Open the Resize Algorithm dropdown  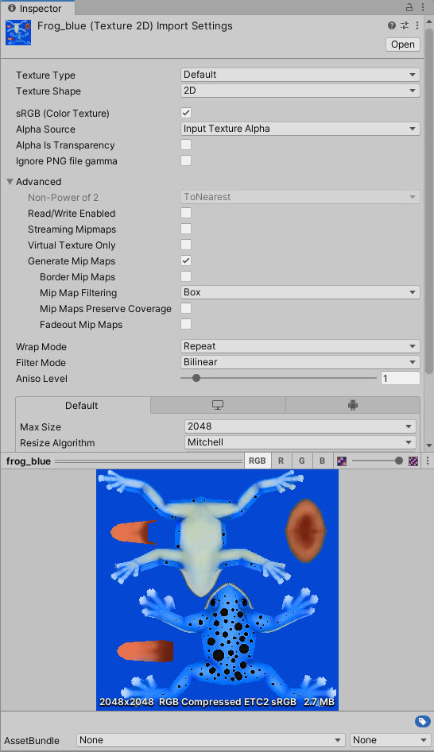click(300, 442)
